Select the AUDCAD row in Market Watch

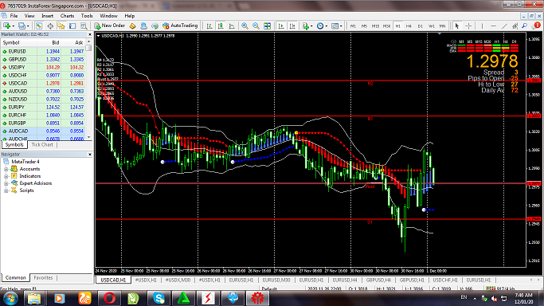click(x=43, y=131)
